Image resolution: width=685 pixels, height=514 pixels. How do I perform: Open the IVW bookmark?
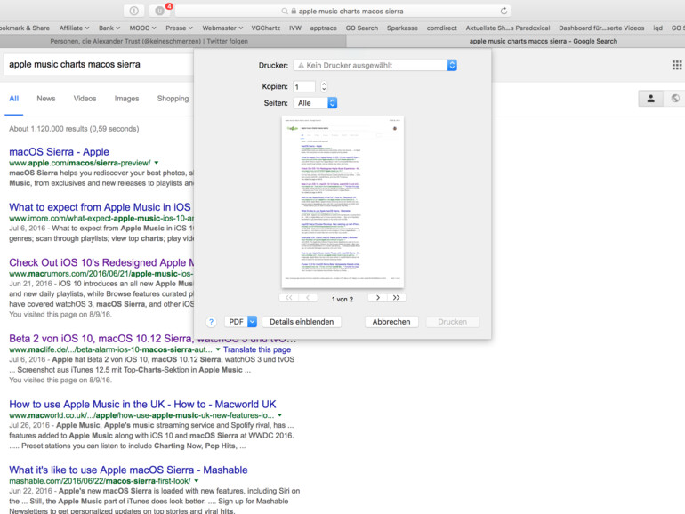click(x=294, y=28)
